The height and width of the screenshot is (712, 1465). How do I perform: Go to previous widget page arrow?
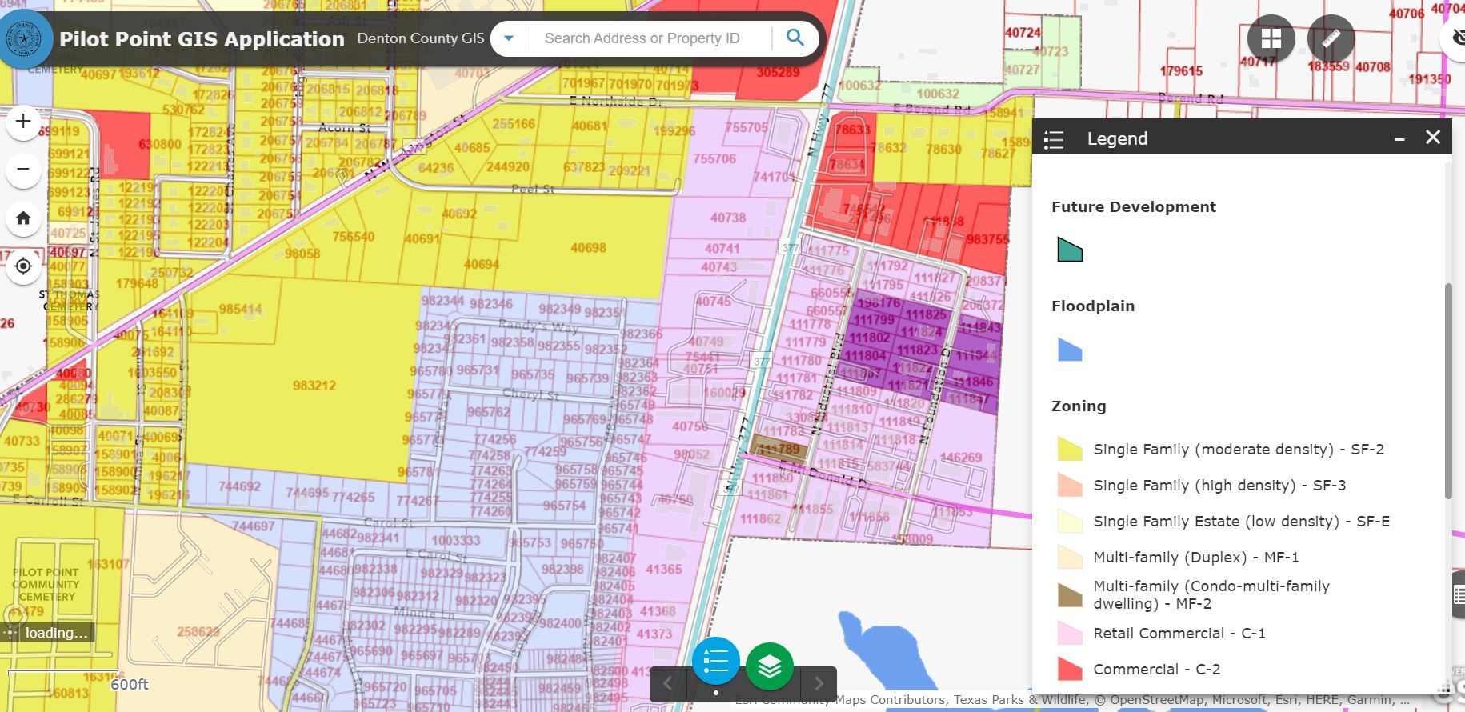(x=667, y=683)
